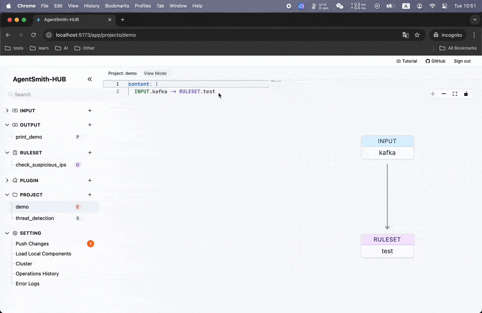The height and width of the screenshot is (313, 482).
Task: Add a new OUTPUT component
Action: 90,125
